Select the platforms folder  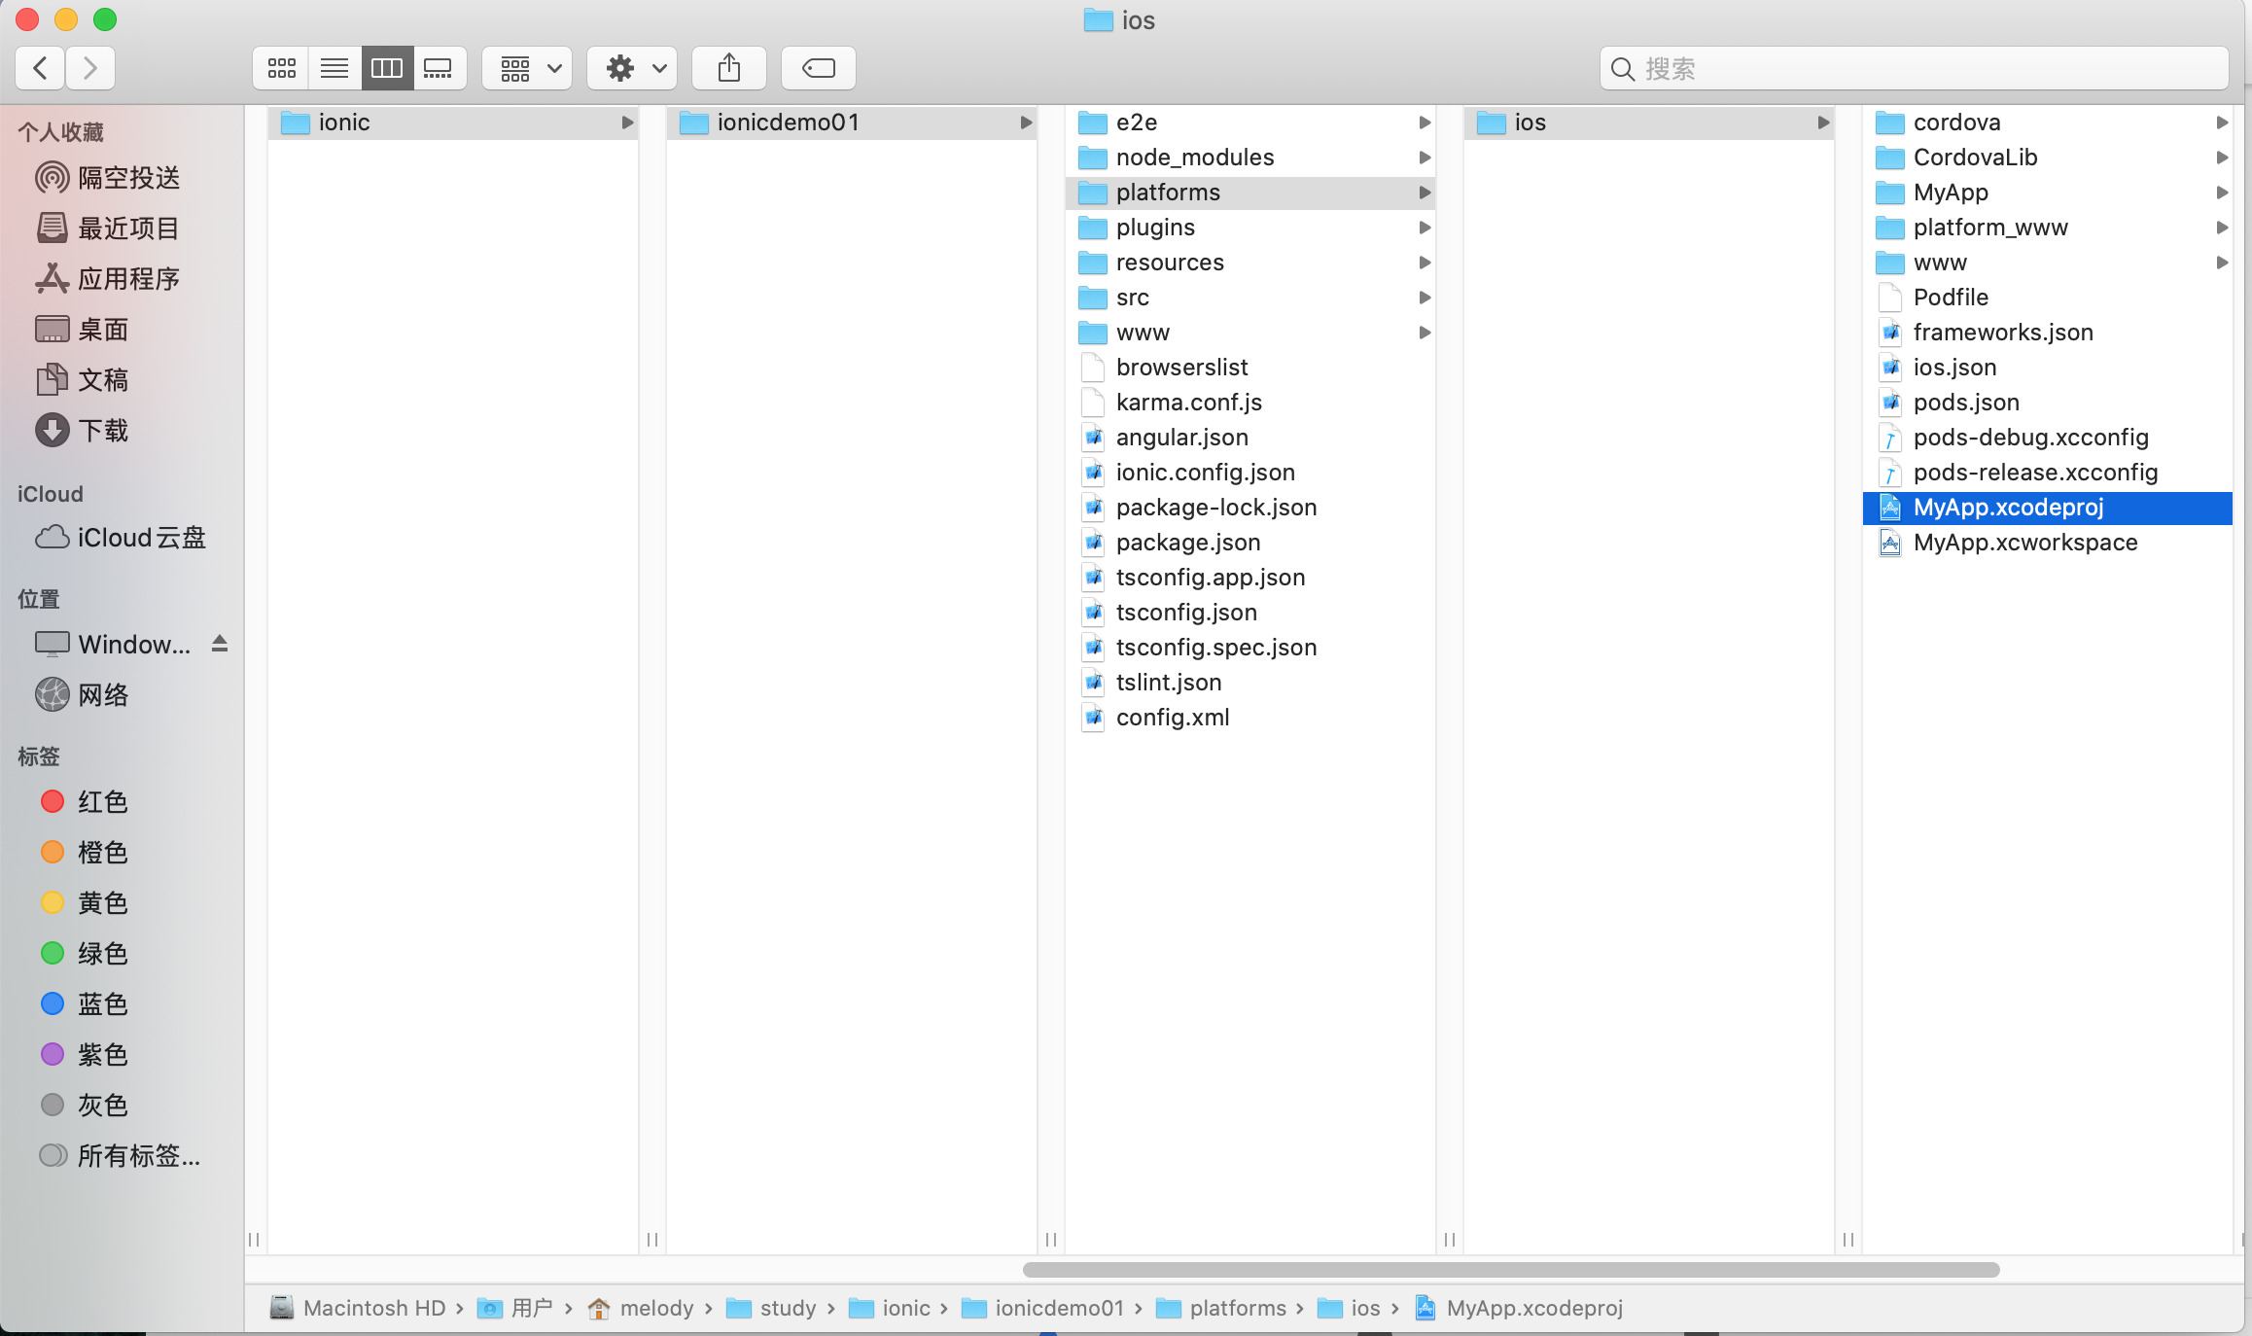pyautogui.click(x=1250, y=193)
